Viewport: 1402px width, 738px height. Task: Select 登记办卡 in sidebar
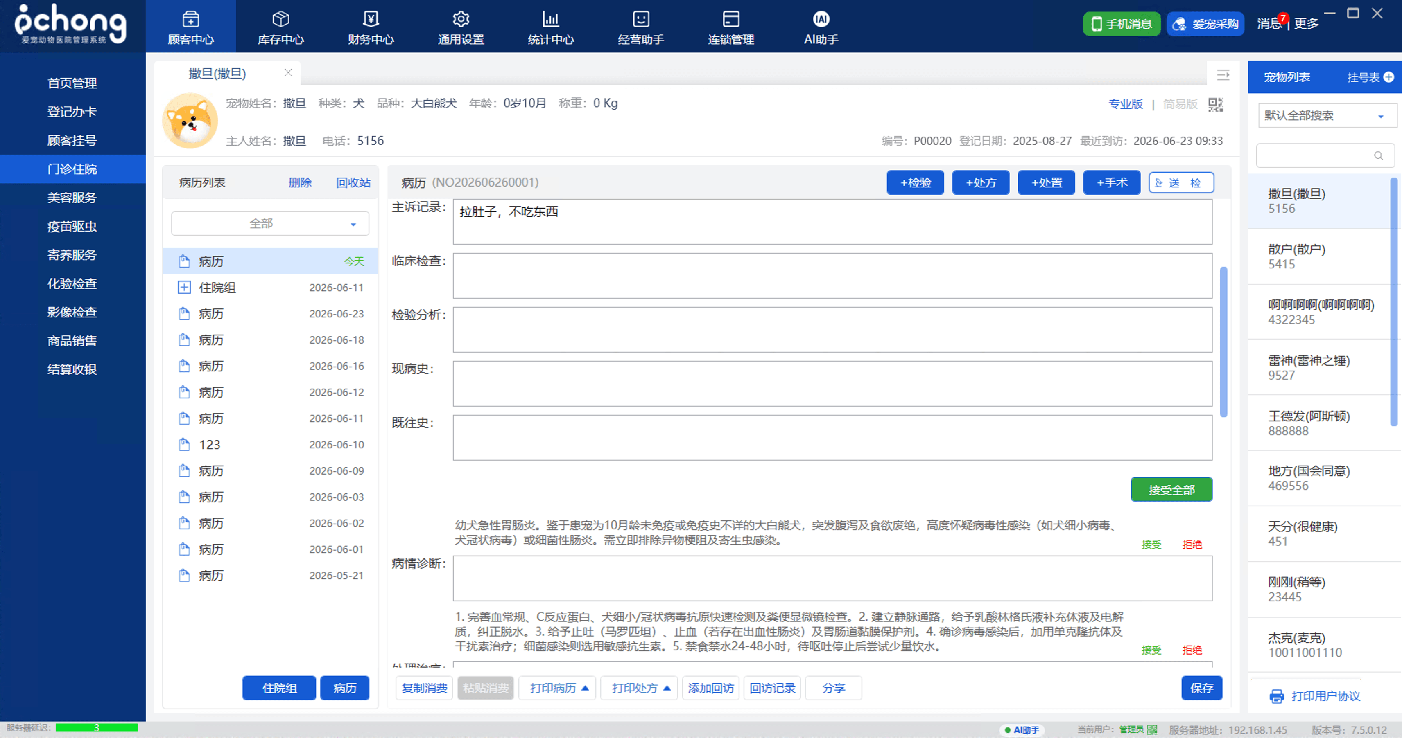pyautogui.click(x=72, y=112)
